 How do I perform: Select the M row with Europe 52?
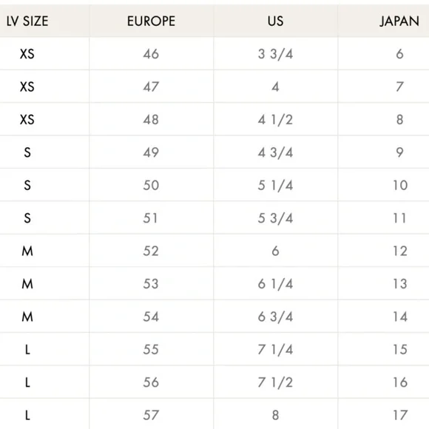pyautogui.click(x=214, y=251)
